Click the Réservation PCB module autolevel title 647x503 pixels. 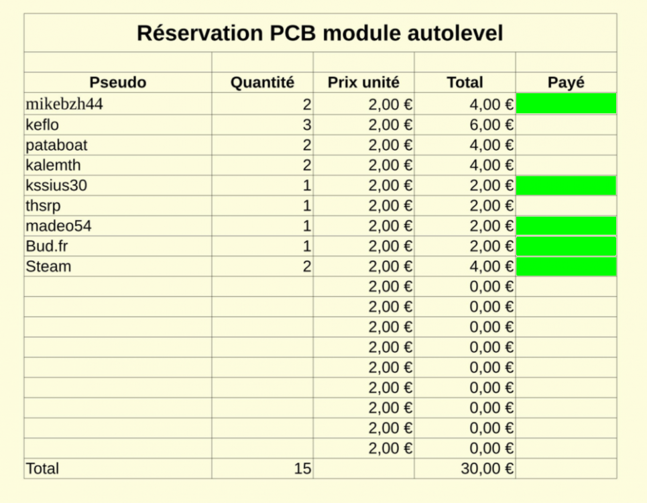320,33
